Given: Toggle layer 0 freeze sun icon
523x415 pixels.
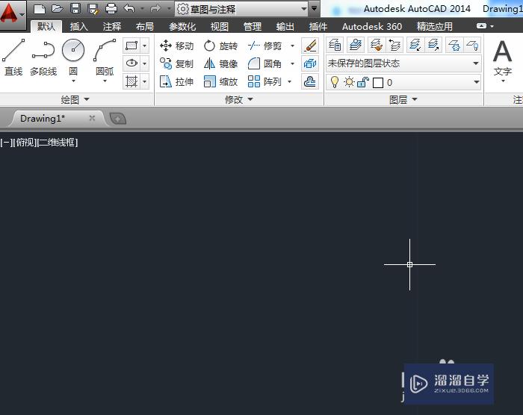Looking at the screenshot, I should coord(349,82).
